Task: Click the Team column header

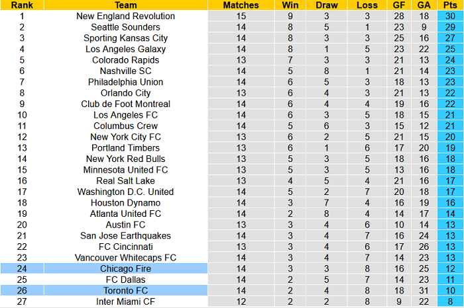Action: (x=125, y=5)
